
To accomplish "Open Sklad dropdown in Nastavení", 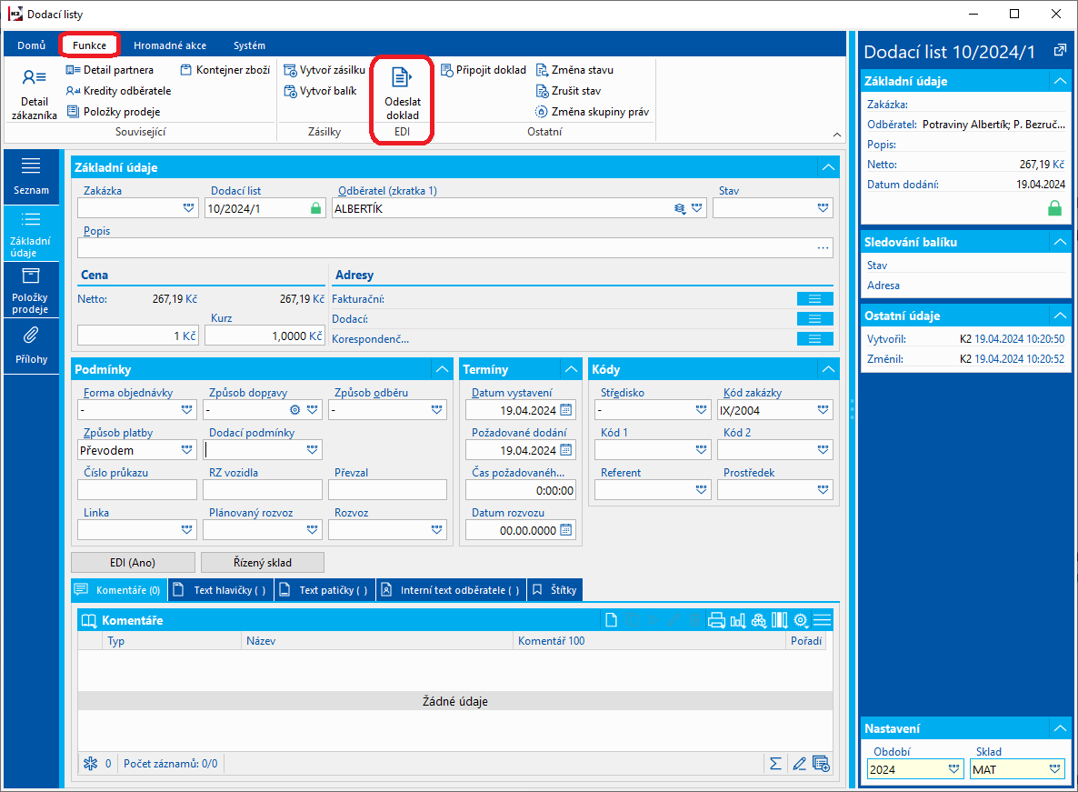I will pyautogui.click(x=1055, y=769).
